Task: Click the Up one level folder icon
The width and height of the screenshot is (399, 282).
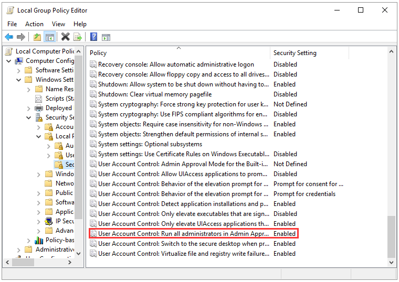Action: click(37, 37)
